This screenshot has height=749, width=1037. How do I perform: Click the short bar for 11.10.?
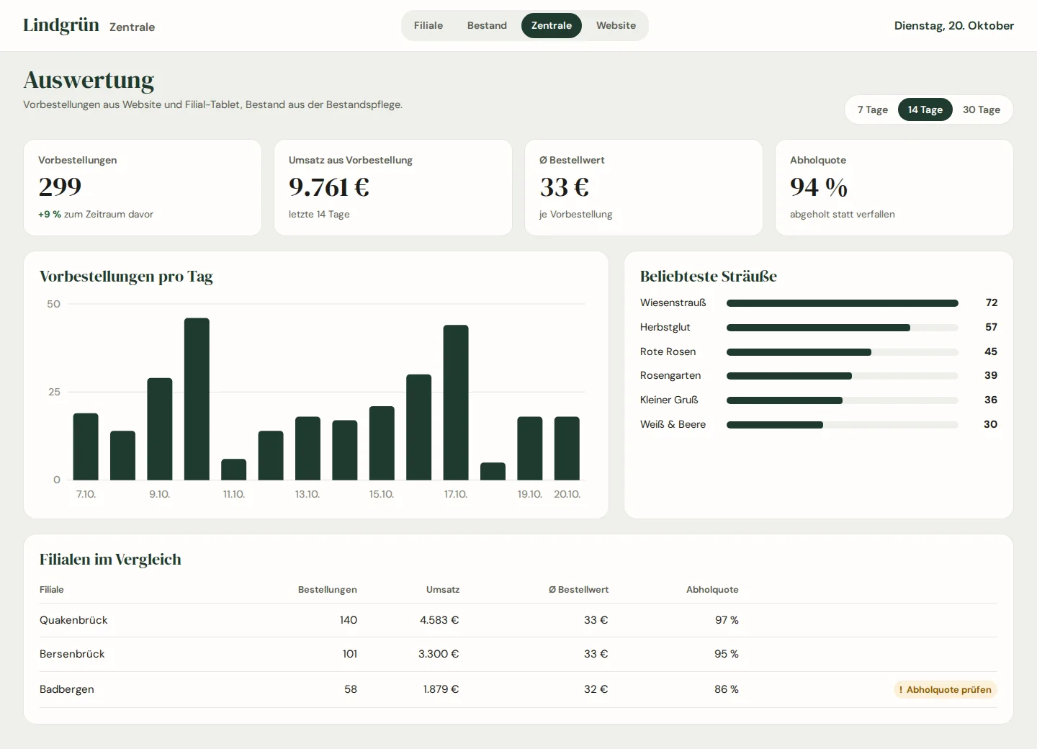tap(234, 470)
